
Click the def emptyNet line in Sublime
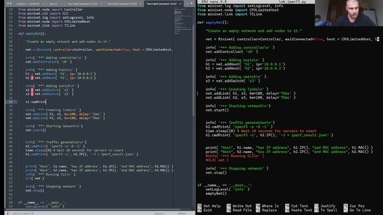32,33
